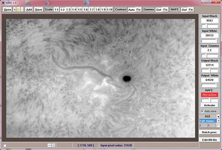
Task: Click the NAFE strength slider
Action: pos(209,100)
